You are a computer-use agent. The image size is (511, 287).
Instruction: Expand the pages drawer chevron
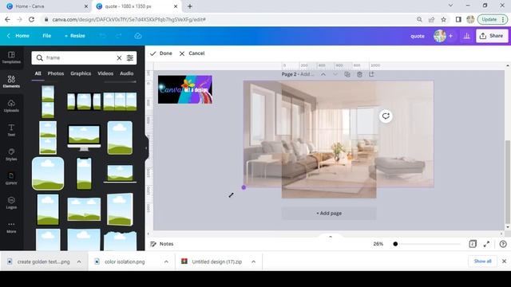pyautogui.click(x=331, y=237)
